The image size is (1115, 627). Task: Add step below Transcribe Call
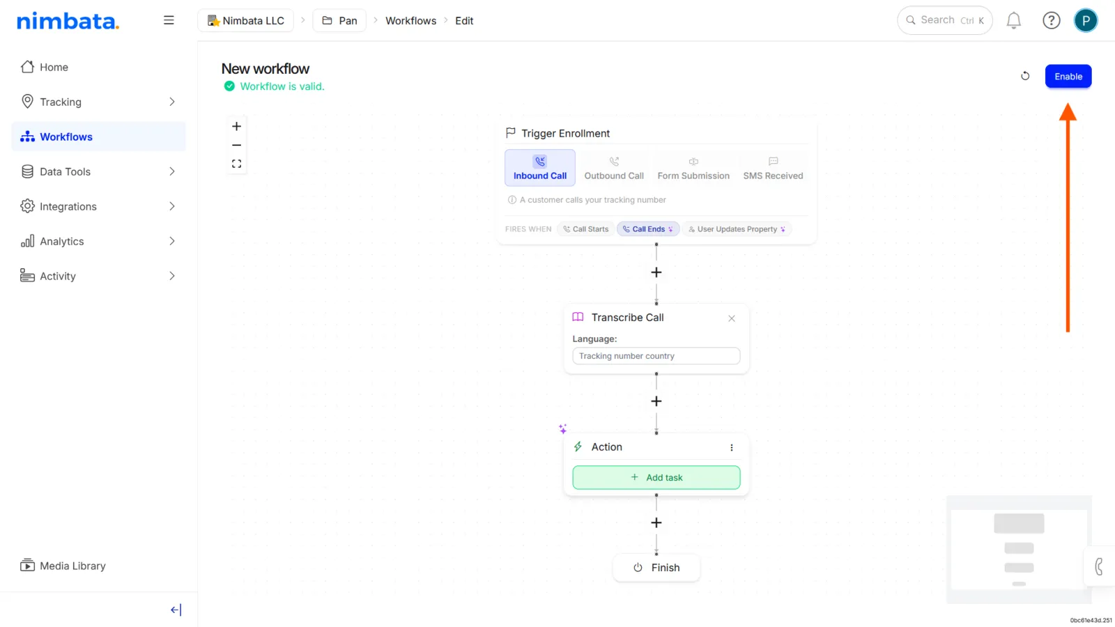(x=656, y=401)
